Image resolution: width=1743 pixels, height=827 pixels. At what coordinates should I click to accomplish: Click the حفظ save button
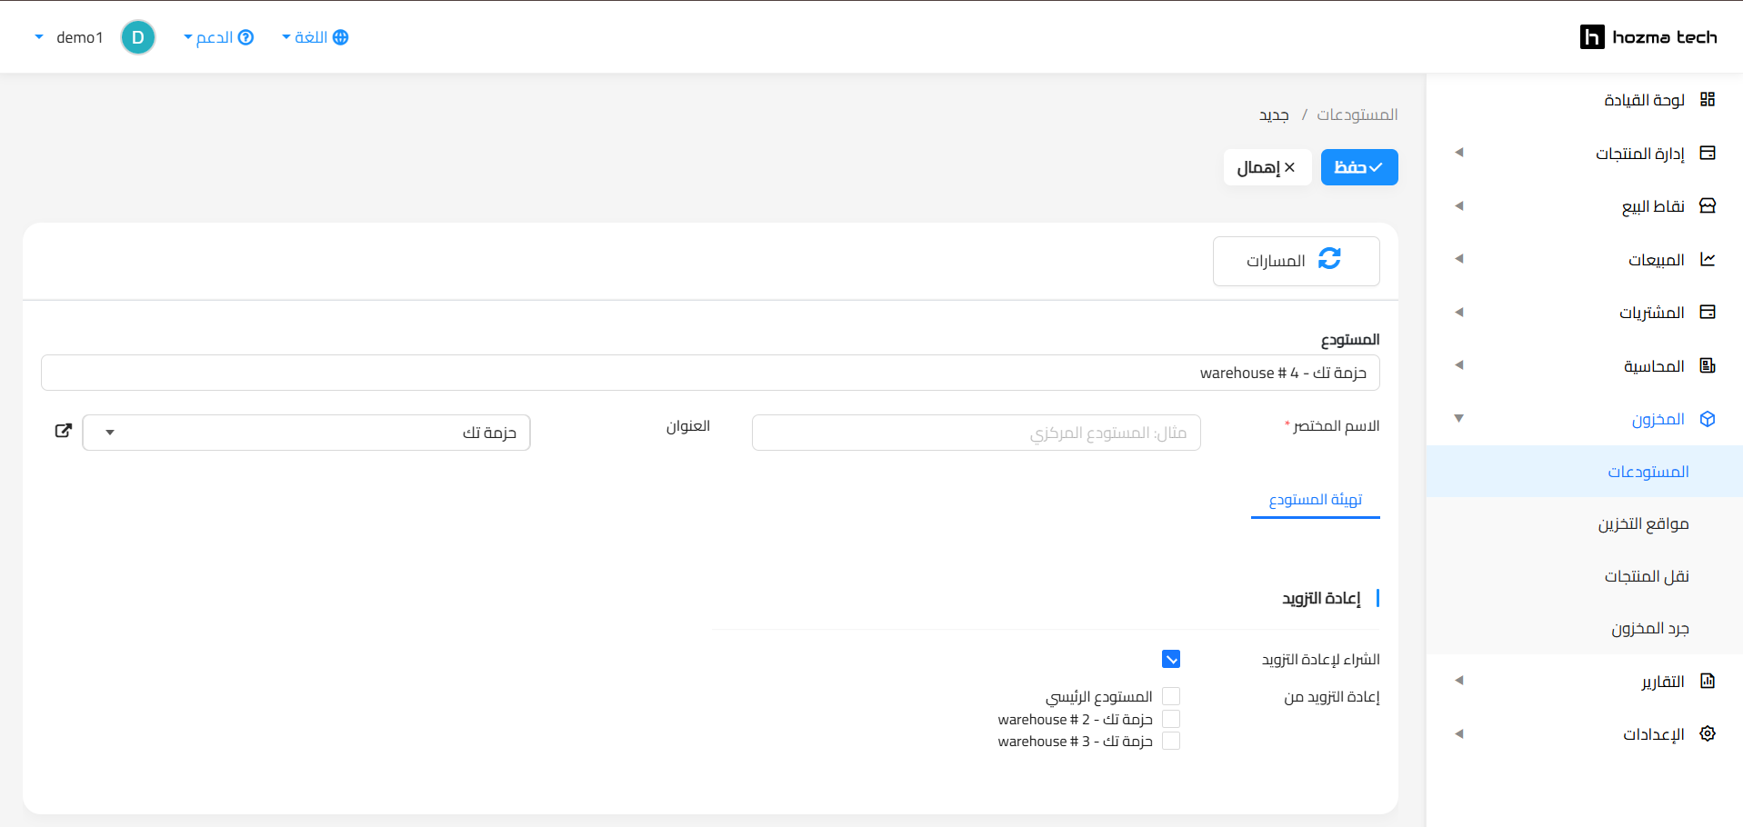click(1358, 167)
